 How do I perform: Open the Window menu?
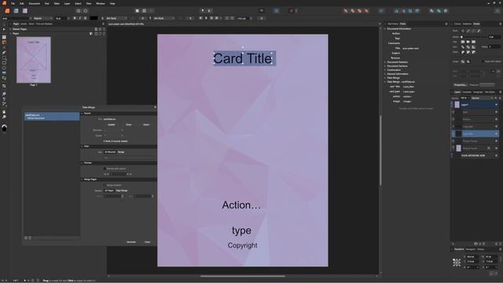click(x=101, y=3)
